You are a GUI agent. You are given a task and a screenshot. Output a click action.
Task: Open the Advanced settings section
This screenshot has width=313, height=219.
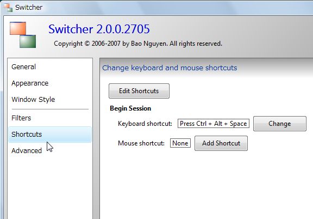click(x=27, y=150)
